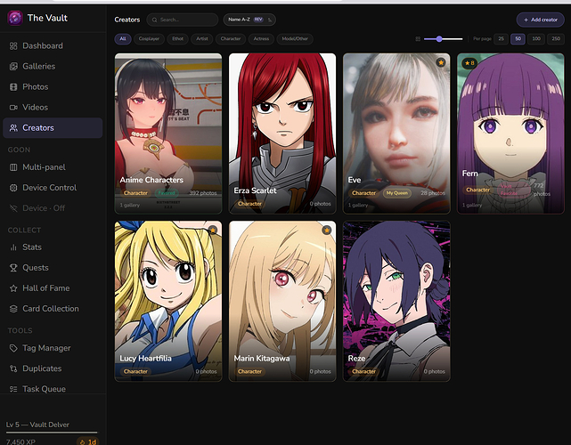
Task: Filter by Actress
Action: pos(261,38)
